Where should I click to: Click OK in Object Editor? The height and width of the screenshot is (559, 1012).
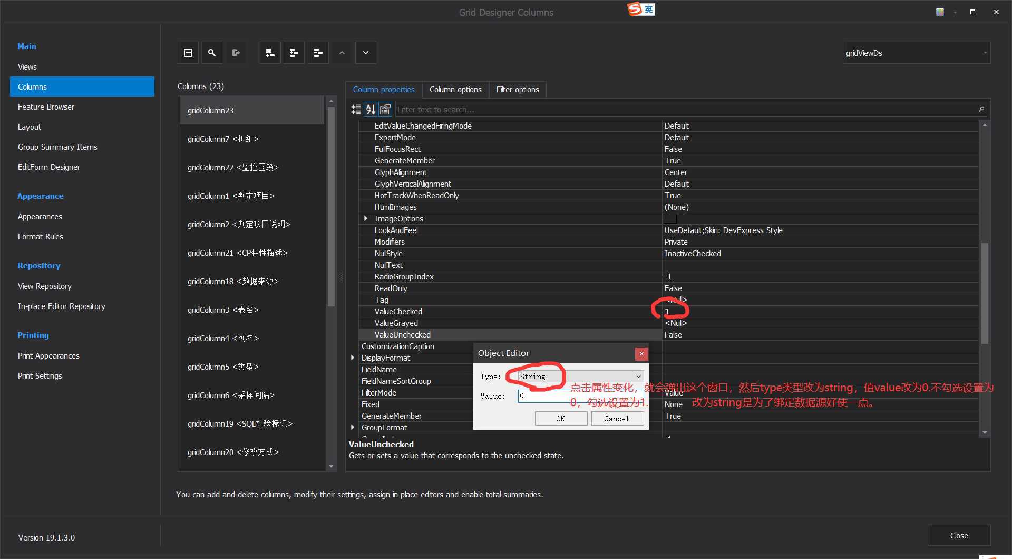561,419
